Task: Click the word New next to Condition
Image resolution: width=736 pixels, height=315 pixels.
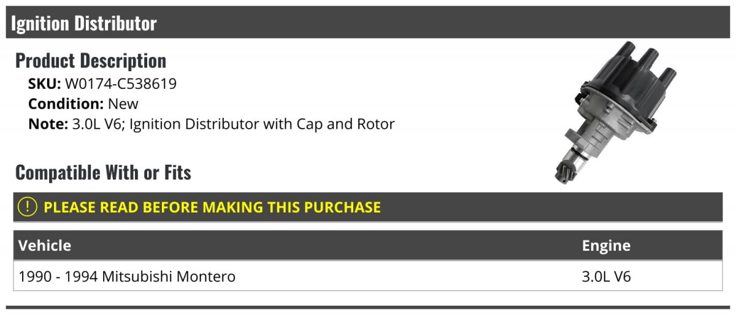Action: (123, 104)
